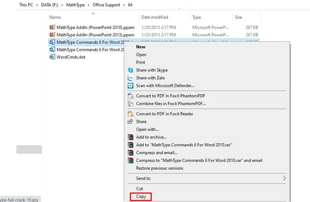Open the chevron dropdown after MathType breadcrumb
Screen dimensions: 310x202
[x=89, y=5]
